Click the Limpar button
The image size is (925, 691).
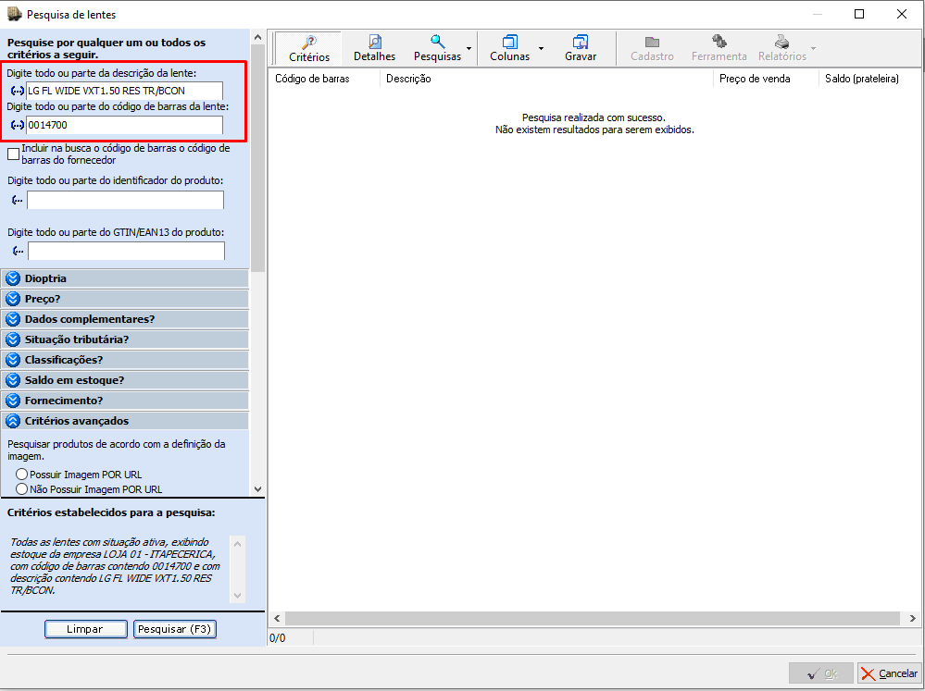[x=85, y=629]
